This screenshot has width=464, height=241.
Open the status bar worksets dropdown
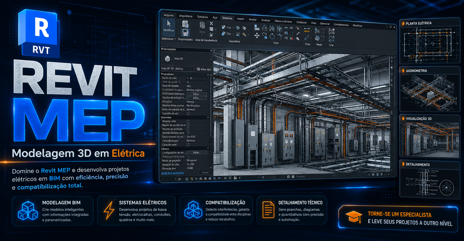(259, 177)
